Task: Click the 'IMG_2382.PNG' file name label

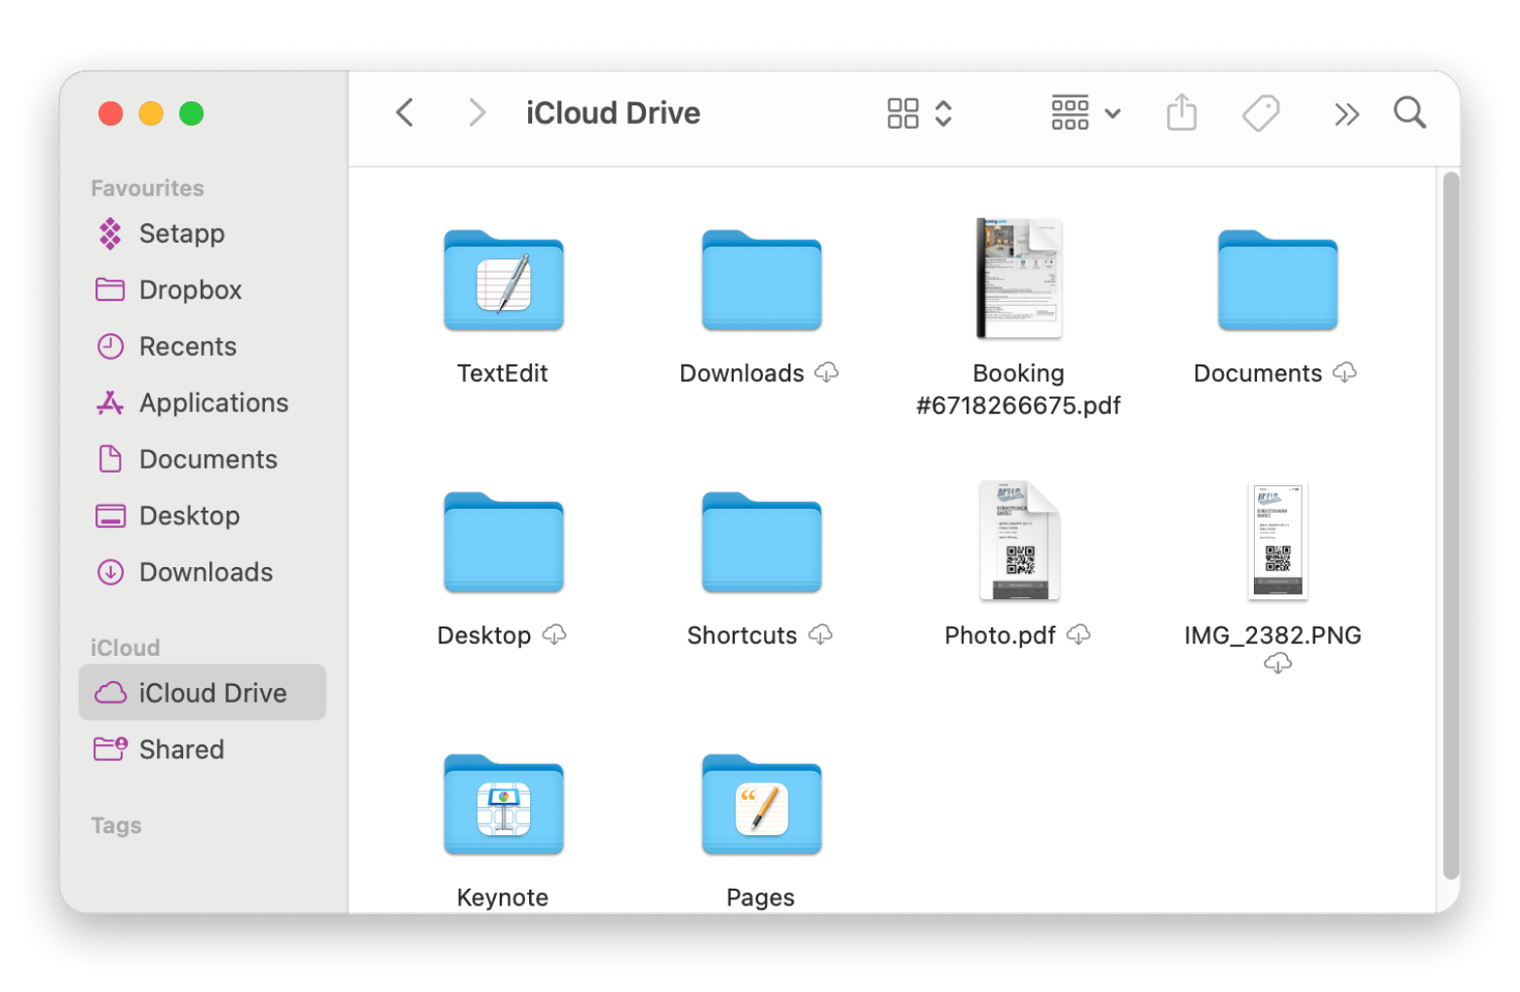Action: [1273, 635]
